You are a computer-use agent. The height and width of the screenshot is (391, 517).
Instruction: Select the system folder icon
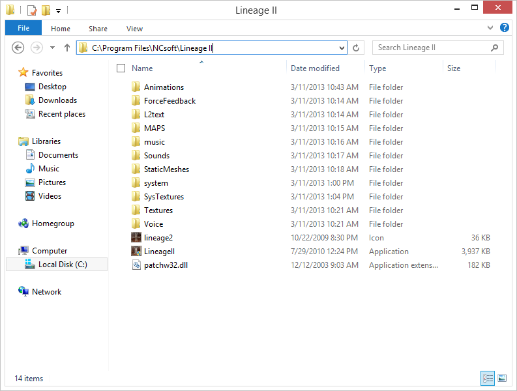[136, 182]
